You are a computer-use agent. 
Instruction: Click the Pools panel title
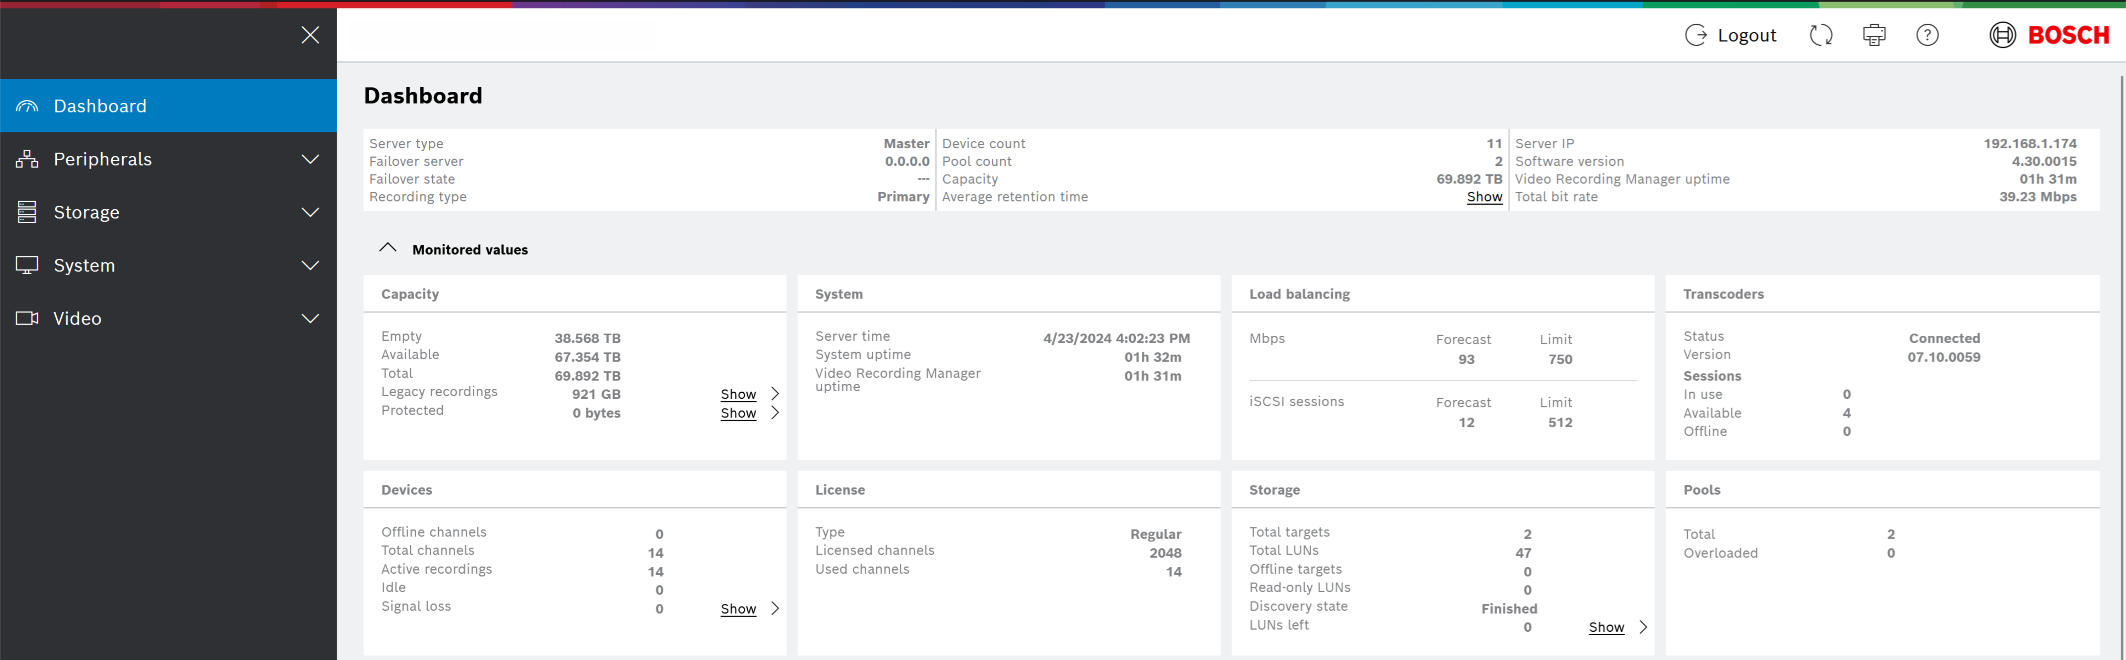pos(1702,490)
